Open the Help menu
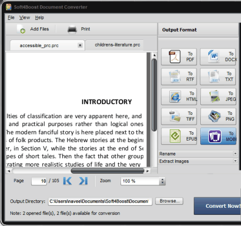Screen dimensions: 241x226 point(40,18)
